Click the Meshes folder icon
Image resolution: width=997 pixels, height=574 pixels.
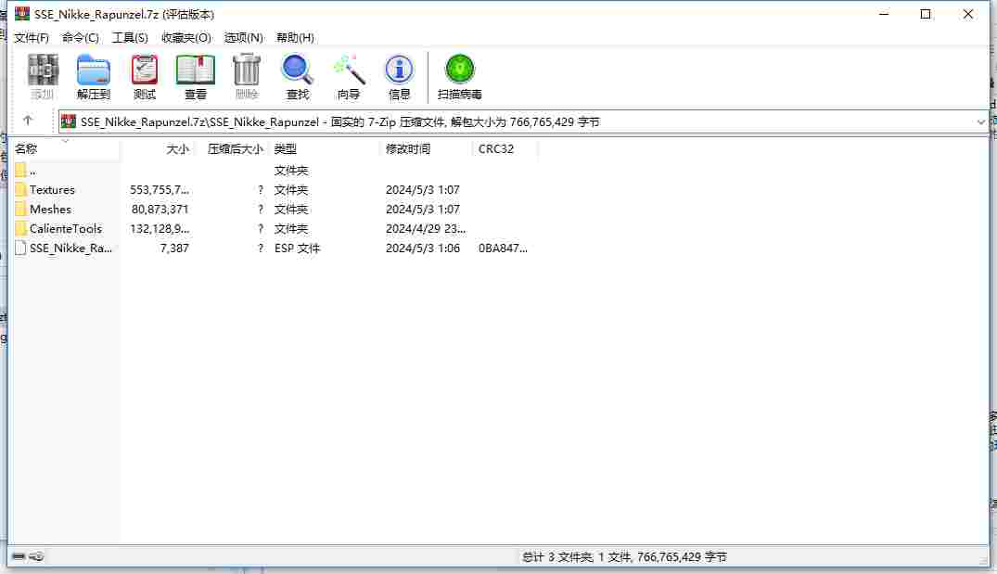(x=20, y=210)
